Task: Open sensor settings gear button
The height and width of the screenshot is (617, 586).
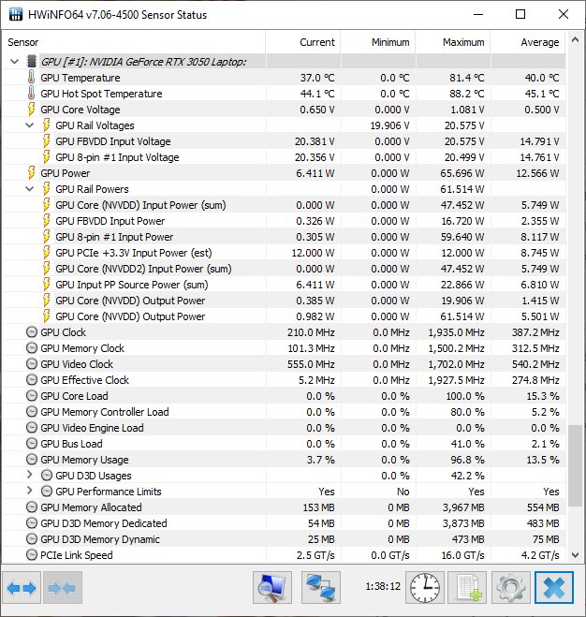Action: [x=510, y=588]
